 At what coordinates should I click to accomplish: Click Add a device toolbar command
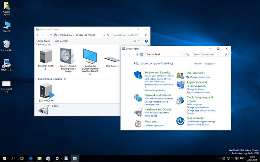[x=43, y=41]
